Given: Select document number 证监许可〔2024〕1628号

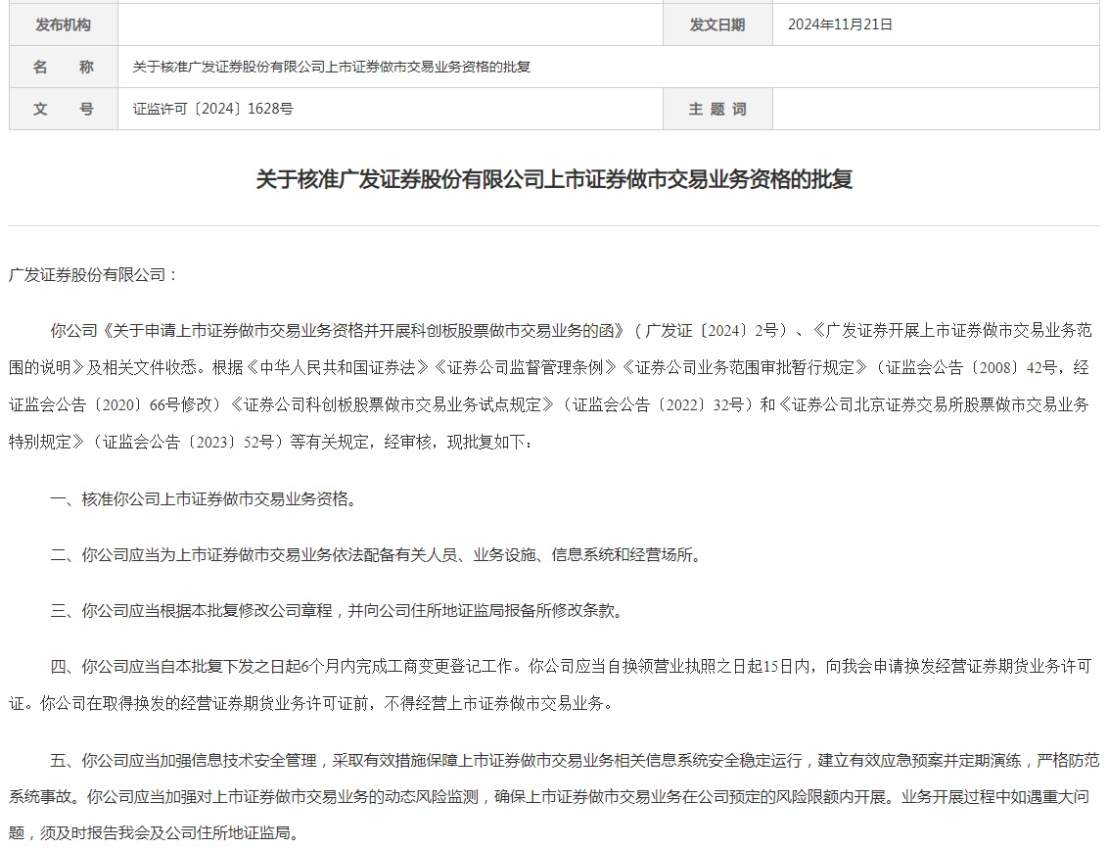Looking at the screenshot, I should (212, 109).
